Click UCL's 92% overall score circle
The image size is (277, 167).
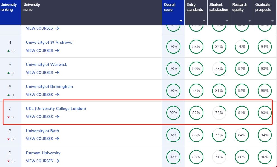tap(173, 113)
